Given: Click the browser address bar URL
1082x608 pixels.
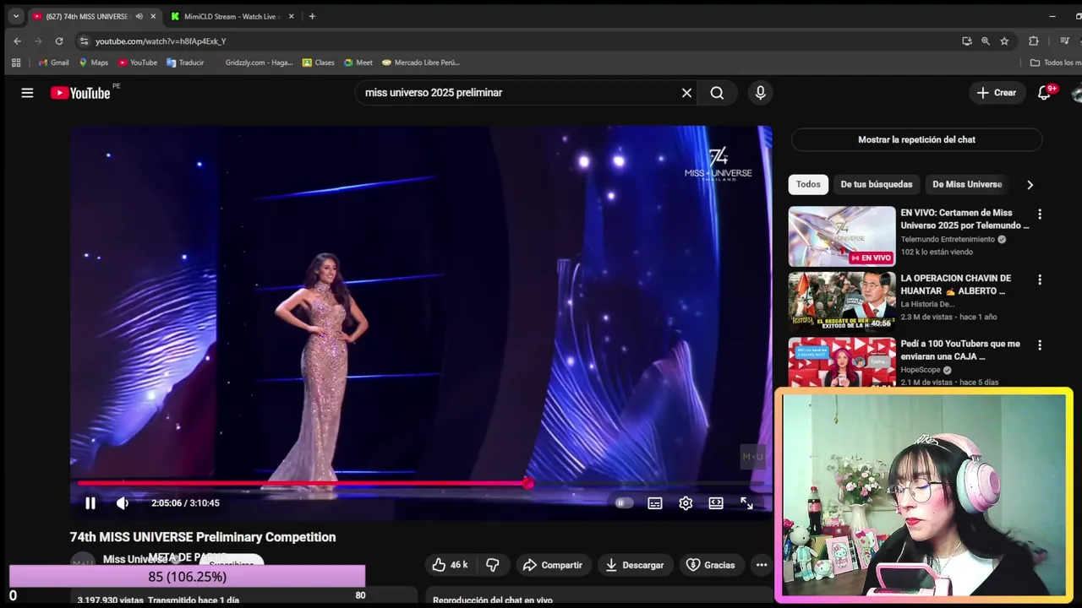Looking at the screenshot, I should click(161, 41).
